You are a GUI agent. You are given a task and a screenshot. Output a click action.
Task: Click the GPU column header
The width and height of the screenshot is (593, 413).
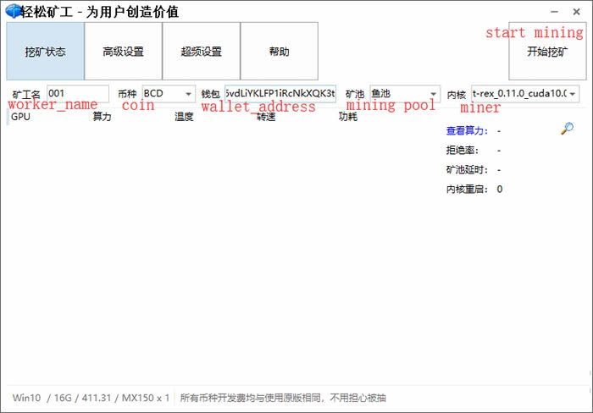pyautogui.click(x=20, y=117)
